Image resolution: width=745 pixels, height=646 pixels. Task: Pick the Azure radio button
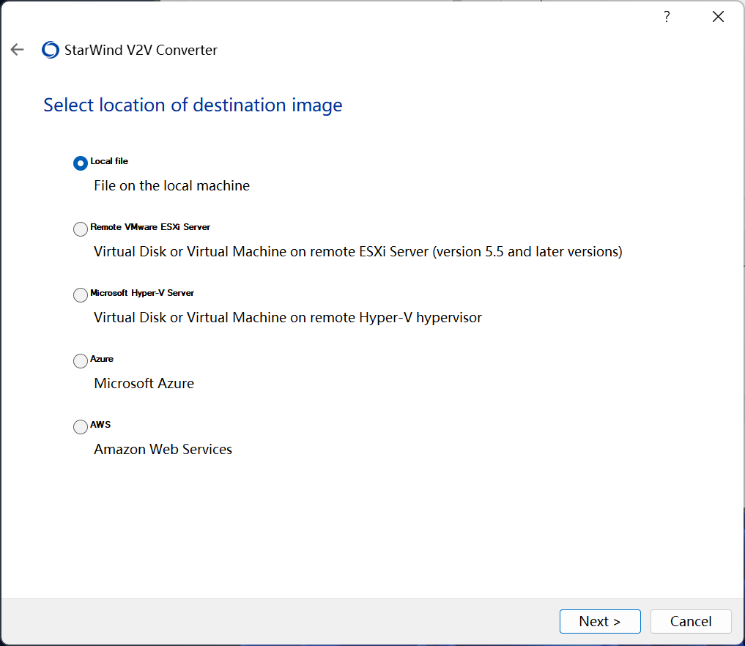pos(81,361)
